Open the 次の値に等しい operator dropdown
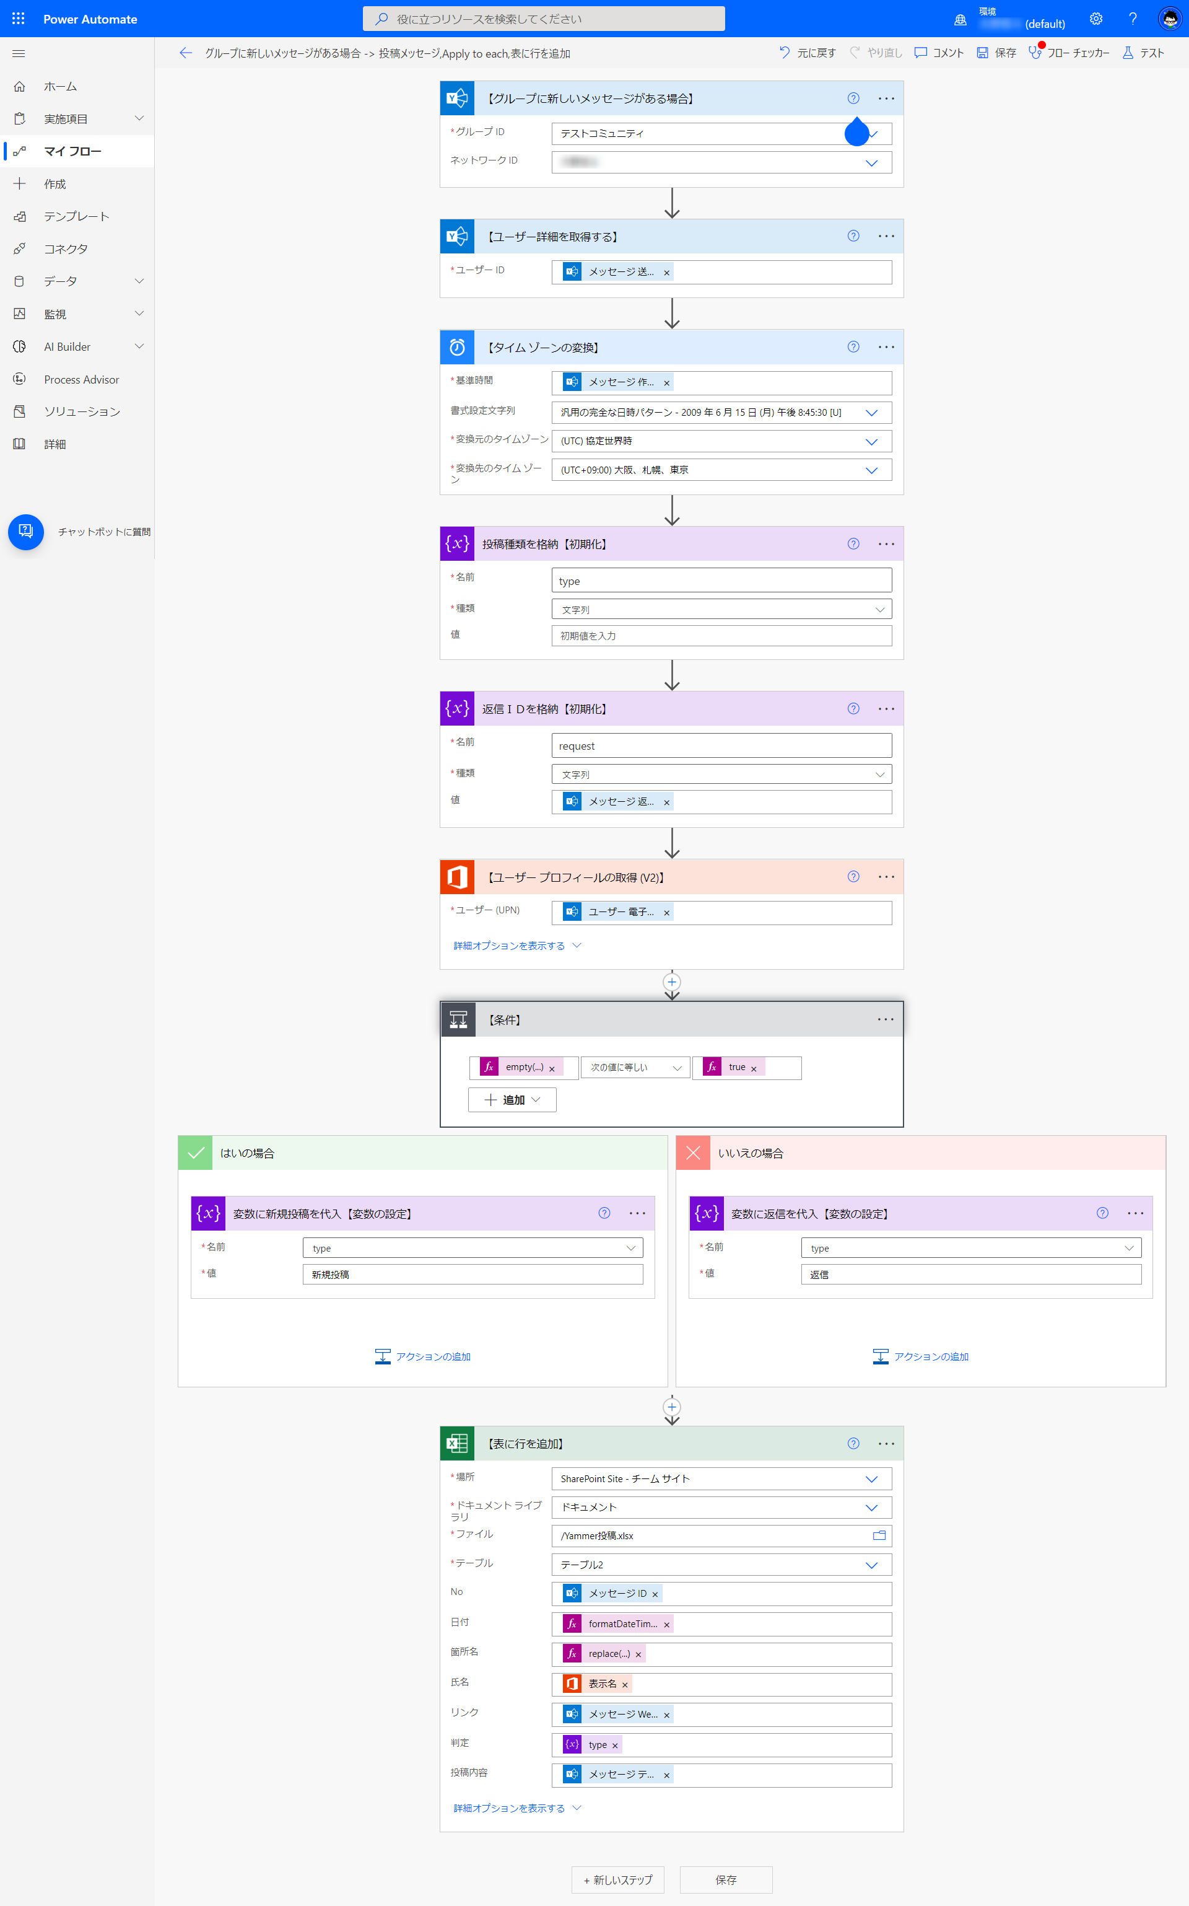The width and height of the screenshot is (1189, 1906). point(635,1068)
